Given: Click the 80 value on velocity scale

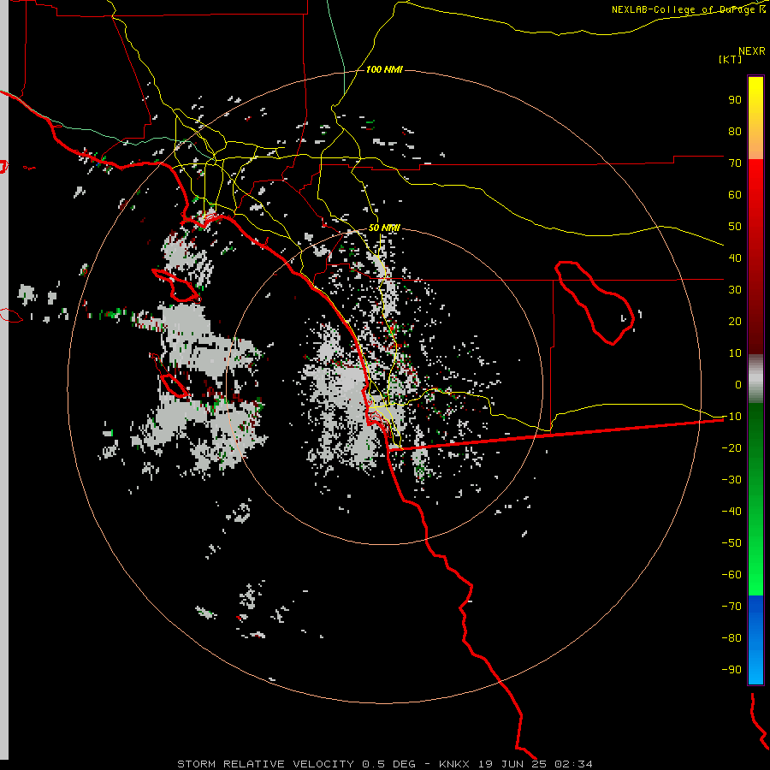Looking at the screenshot, I should coord(735,132).
